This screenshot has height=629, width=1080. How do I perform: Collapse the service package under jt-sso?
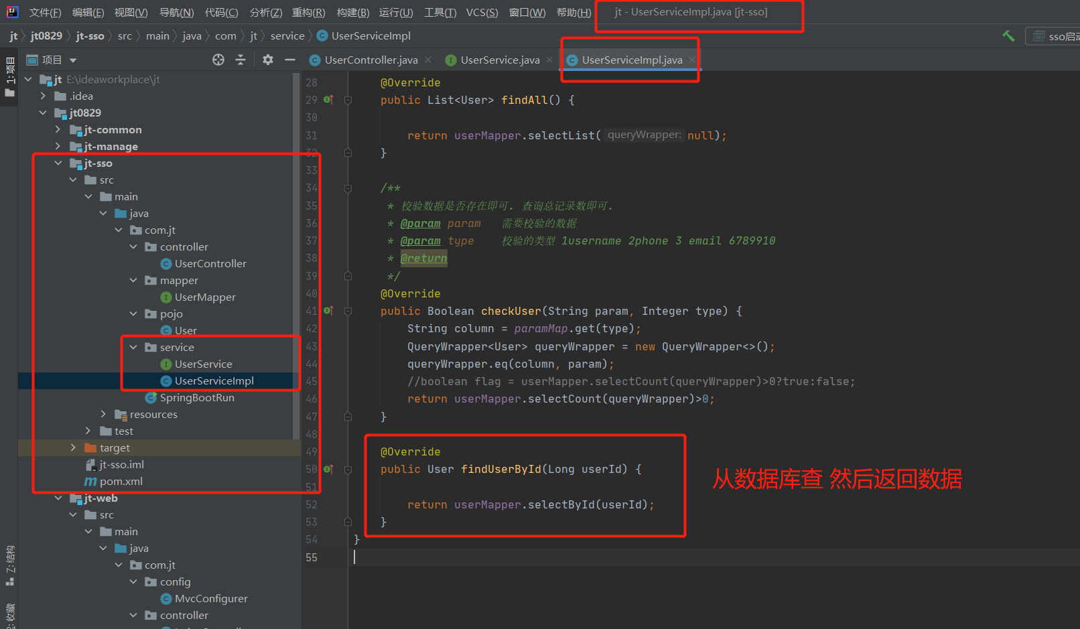[133, 347]
